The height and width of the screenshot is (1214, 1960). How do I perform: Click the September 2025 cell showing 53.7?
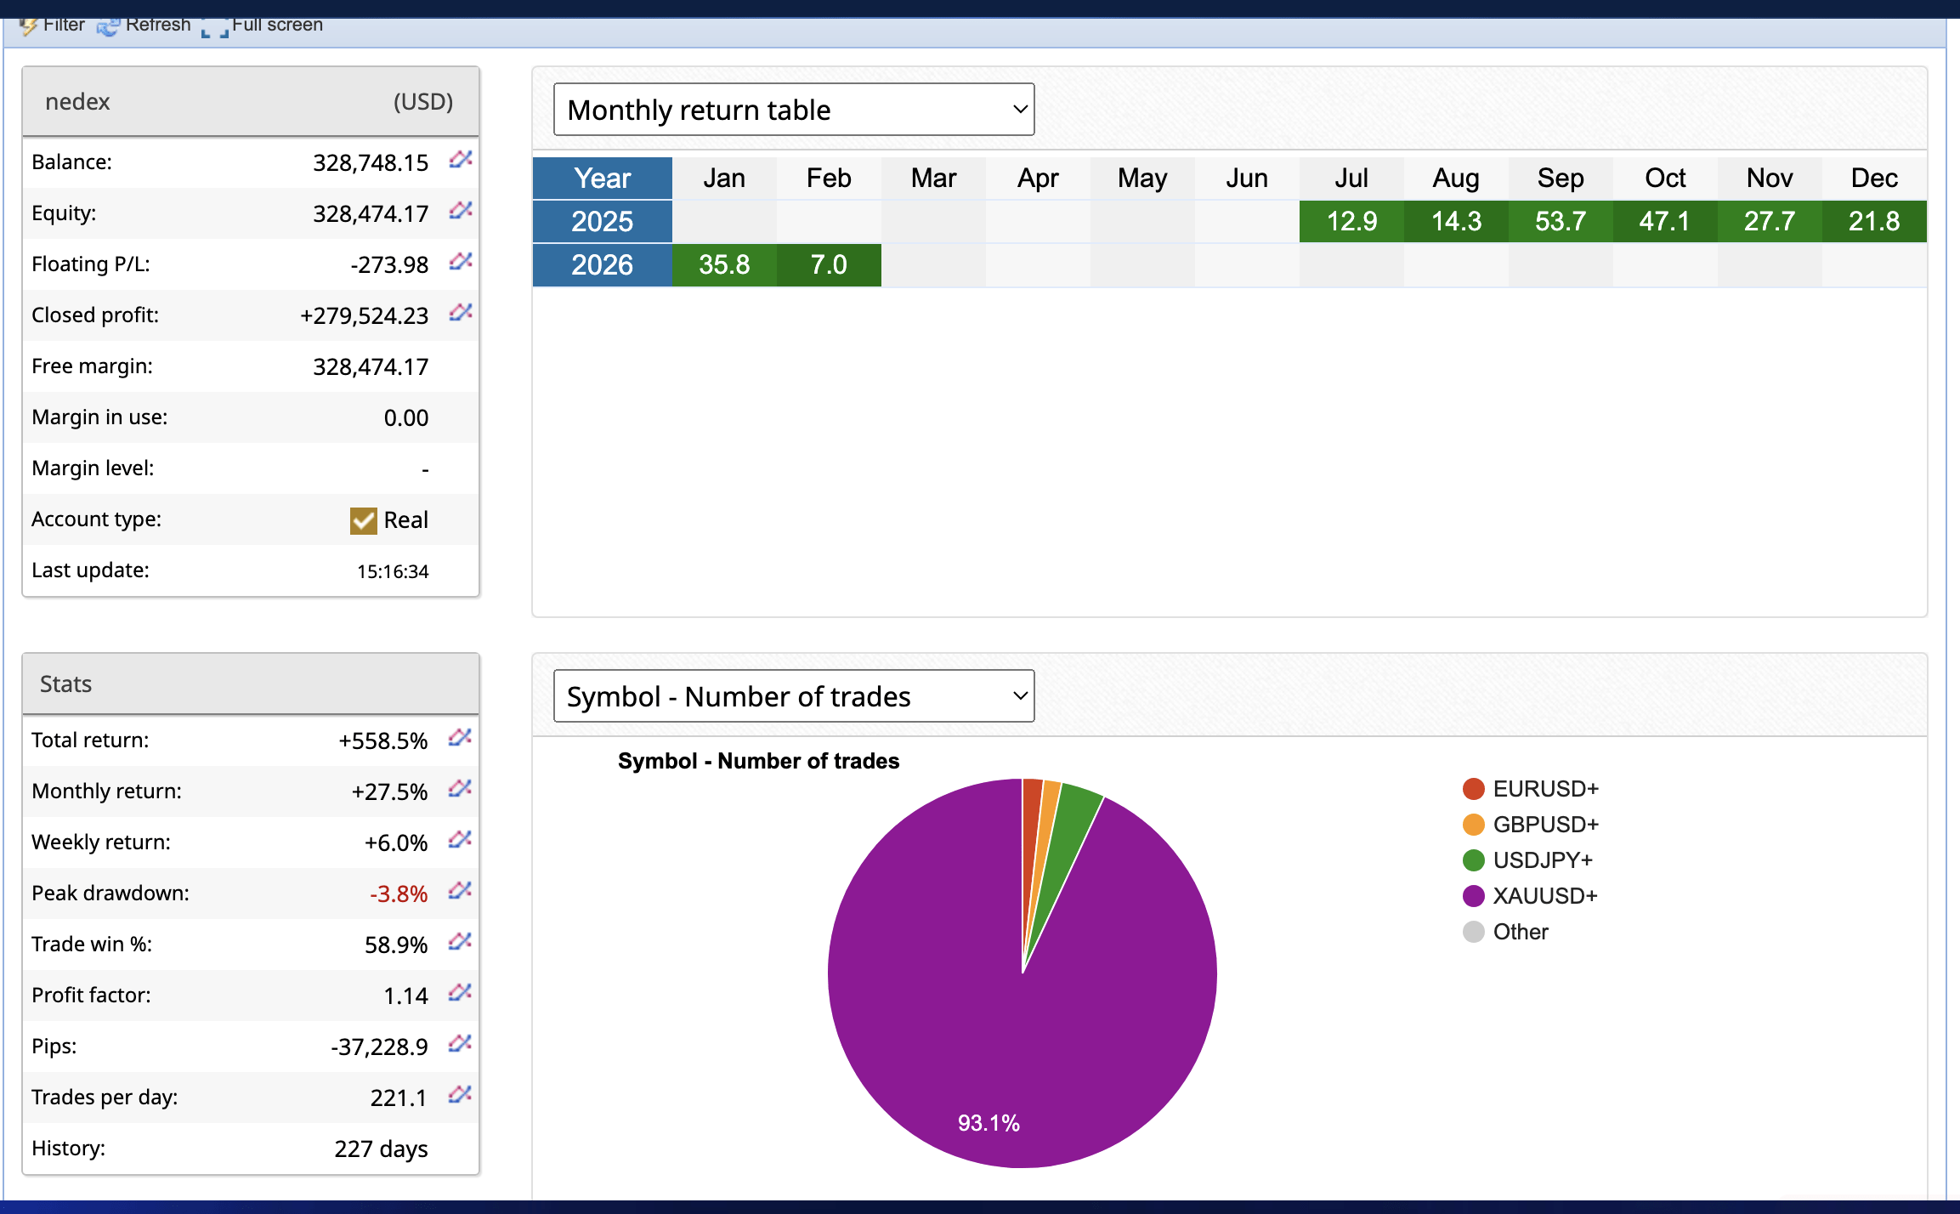pos(1560,220)
